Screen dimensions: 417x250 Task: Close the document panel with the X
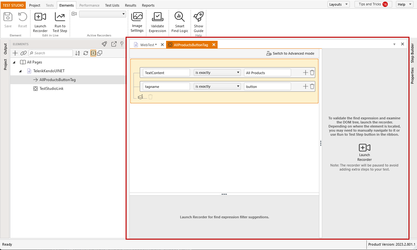tap(403, 44)
